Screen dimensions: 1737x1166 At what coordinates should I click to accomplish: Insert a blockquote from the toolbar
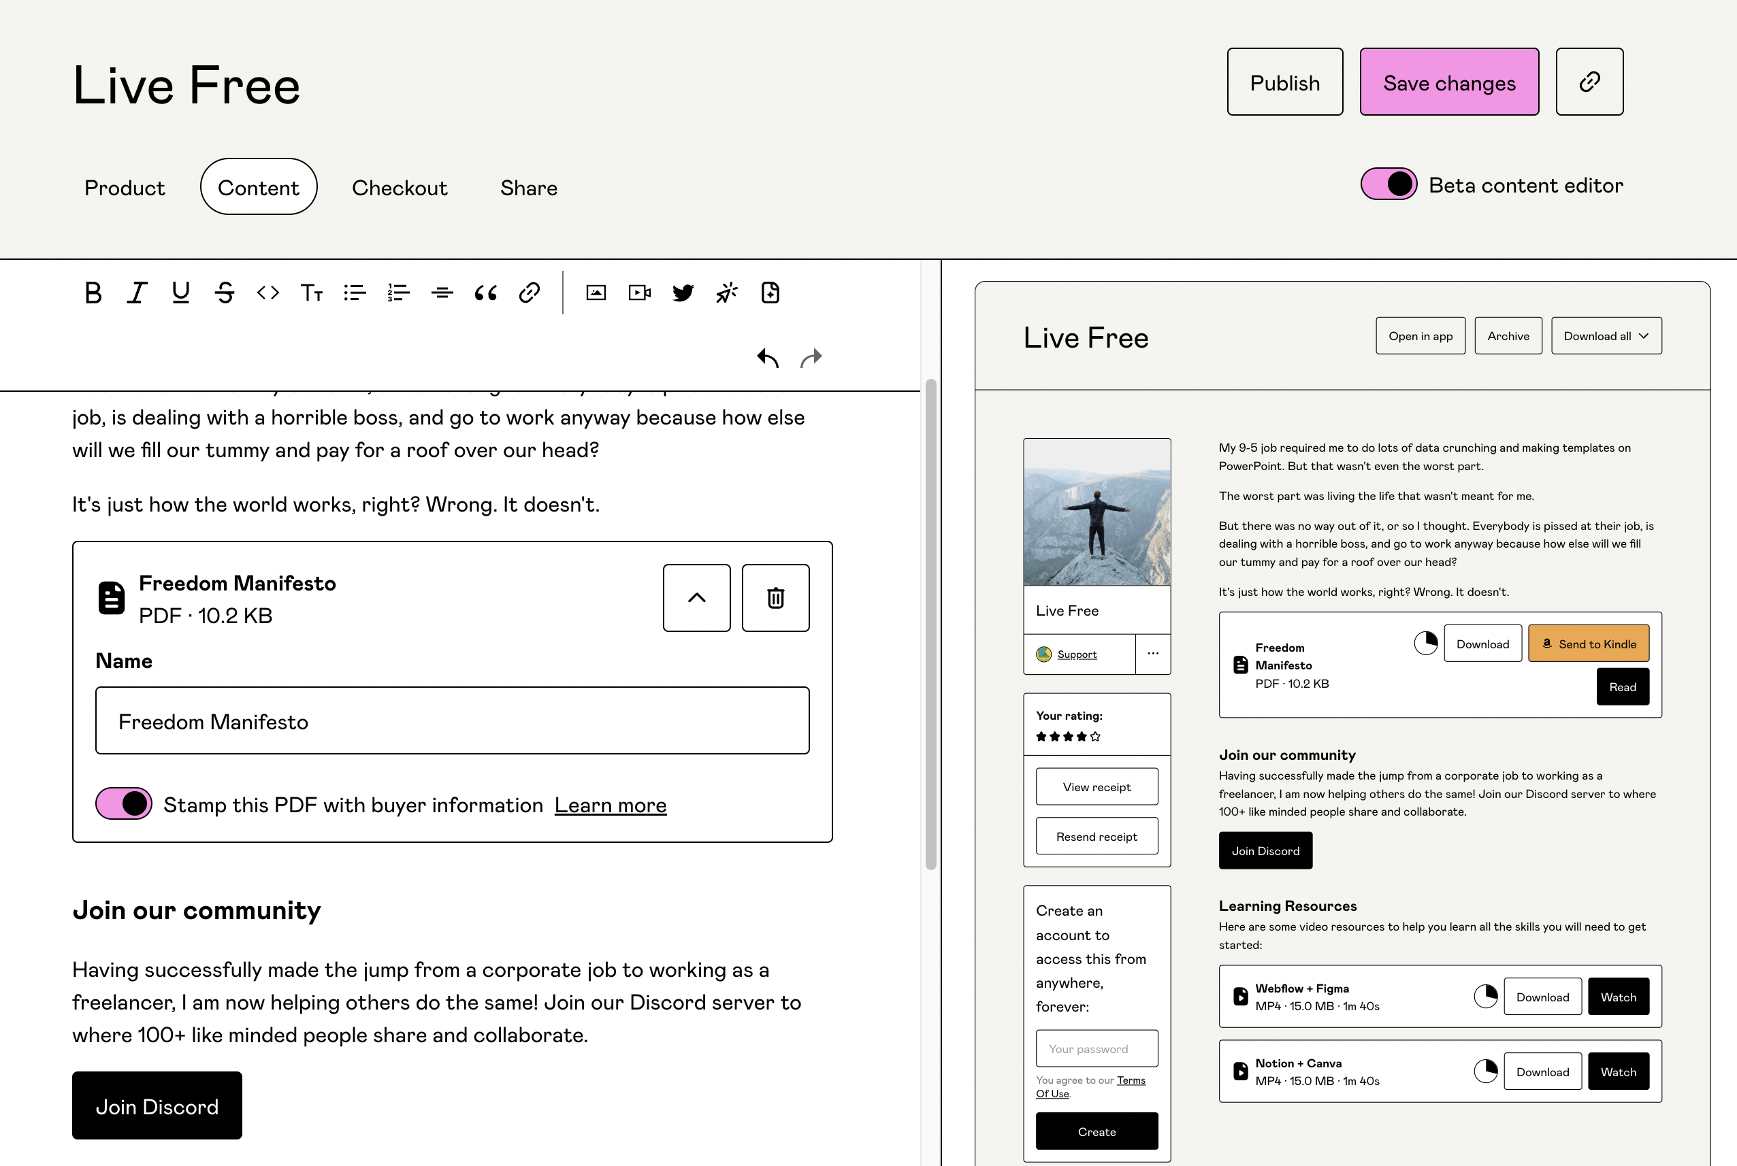(x=486, y=293)
